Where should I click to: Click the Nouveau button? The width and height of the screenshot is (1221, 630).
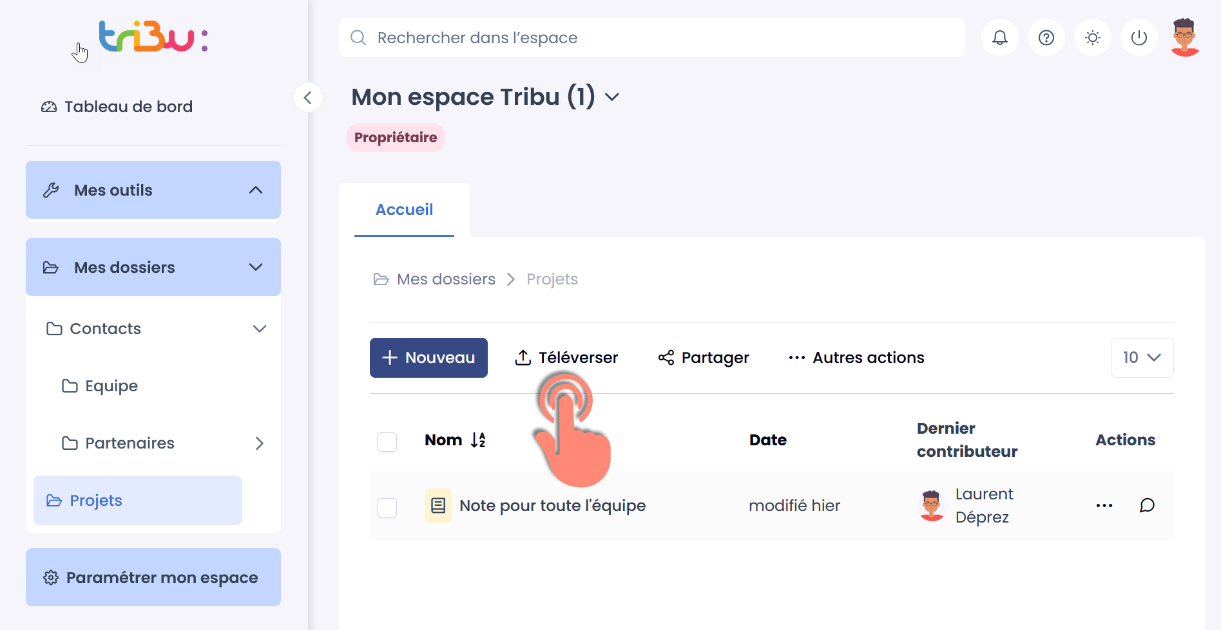[428, 358]
